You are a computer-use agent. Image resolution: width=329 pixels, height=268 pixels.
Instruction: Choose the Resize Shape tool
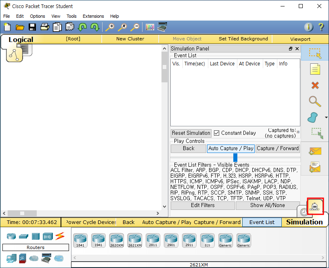(x=317, y=134)
